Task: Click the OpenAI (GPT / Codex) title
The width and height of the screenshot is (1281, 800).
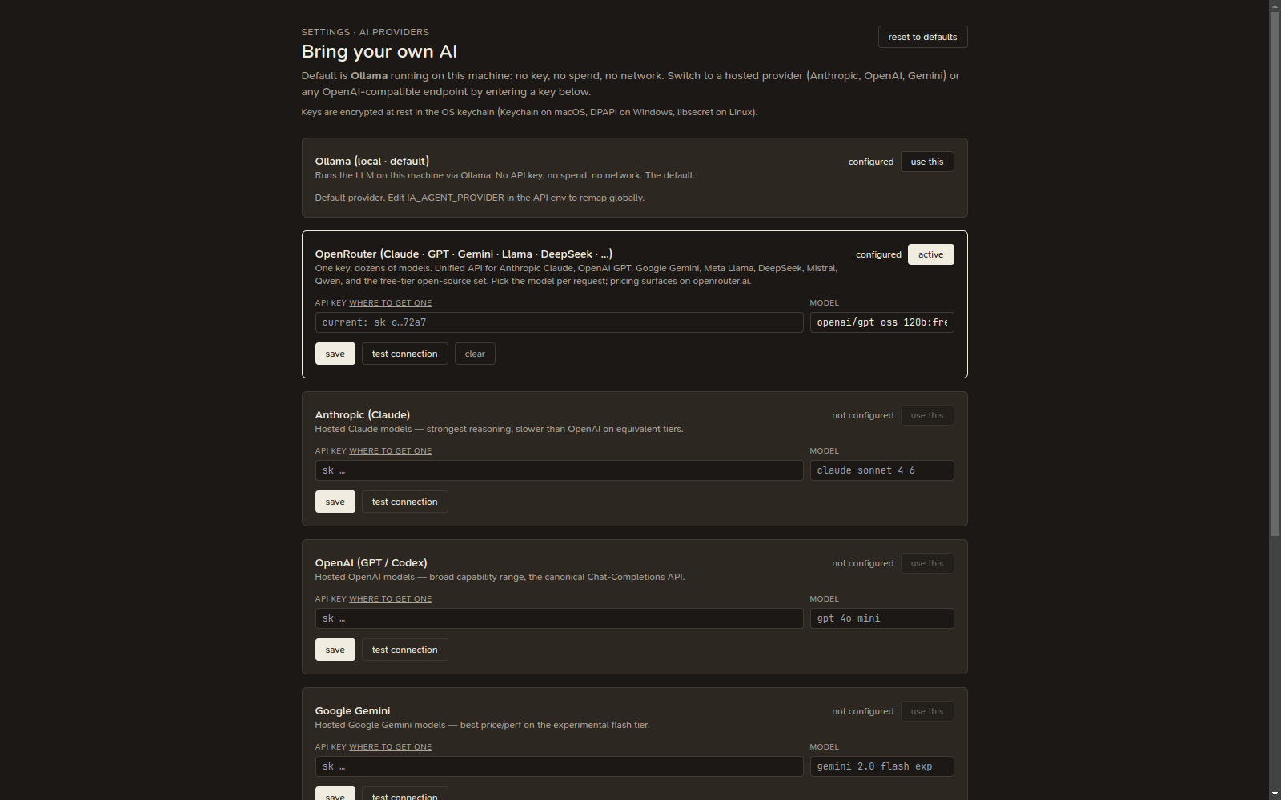Action: click(x=371, y=562)
